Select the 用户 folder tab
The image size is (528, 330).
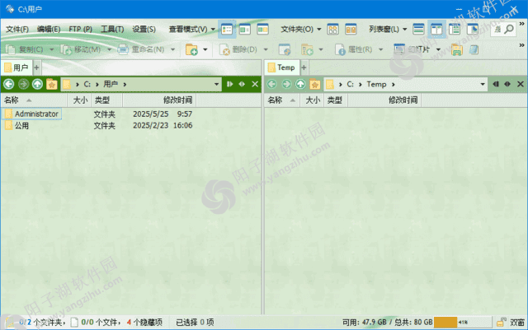(16, 67)
